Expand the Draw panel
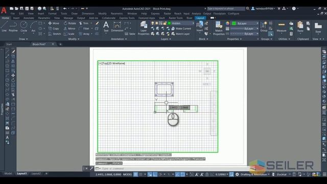The image size is (327, 184). pyautogui.click(x=23, y=39)
